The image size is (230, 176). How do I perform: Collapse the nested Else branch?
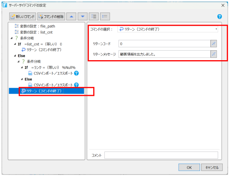point(22,79)
